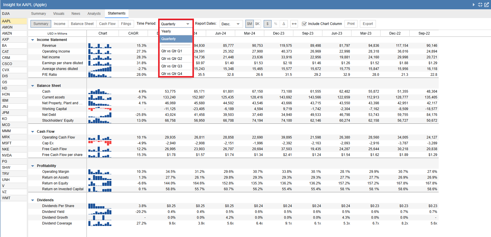Open the insight in a pop-out window
The width and height of the screenshot is (491, 237).
(486, 5)
